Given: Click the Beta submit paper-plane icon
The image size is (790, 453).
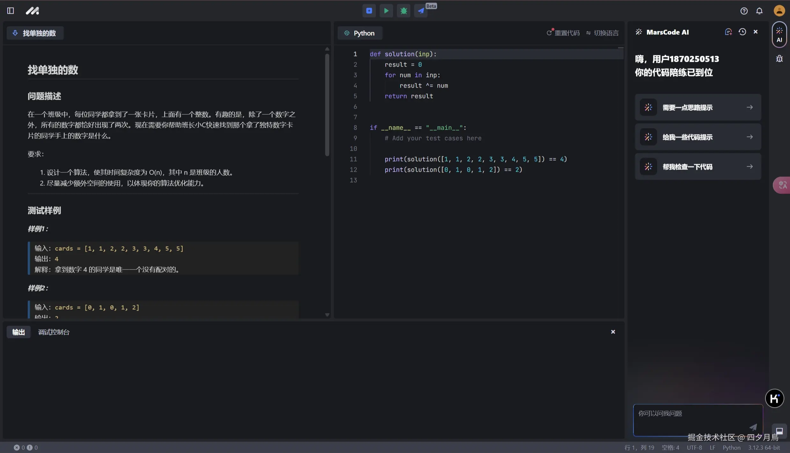Looking at the screenshot, I should pyautogui.click(x=421, y=11).
